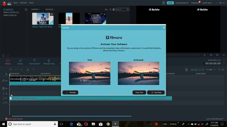This screenshot has width=227, height=127.
Task: Show All media filter
Action: [x=106, y=10]
